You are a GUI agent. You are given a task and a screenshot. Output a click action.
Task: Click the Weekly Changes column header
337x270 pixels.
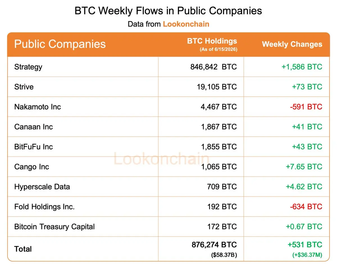point(292,44)
